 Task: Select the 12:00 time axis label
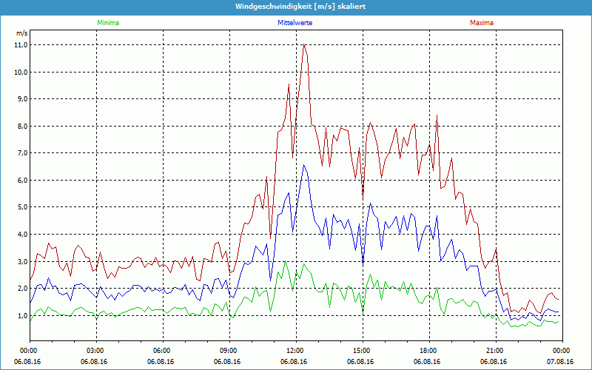tap(295, 350)
